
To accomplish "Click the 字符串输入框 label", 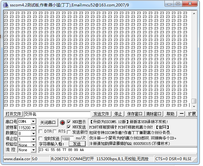I will (x=51, y=144).
